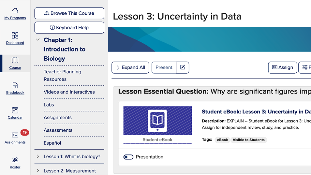This screenshot has height=175, width=311.
Task: Open My Programs home icon
Action: 15,11
